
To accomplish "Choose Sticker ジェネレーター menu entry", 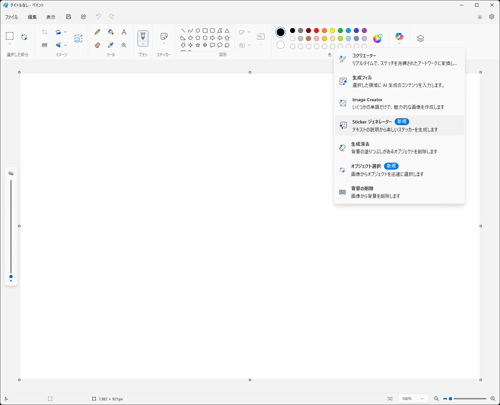I will [399, 125].
